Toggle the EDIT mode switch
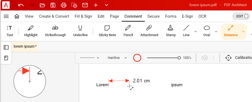Image resolution: width=252 pixels, height=102 pixels. click(x=241, y=16)
